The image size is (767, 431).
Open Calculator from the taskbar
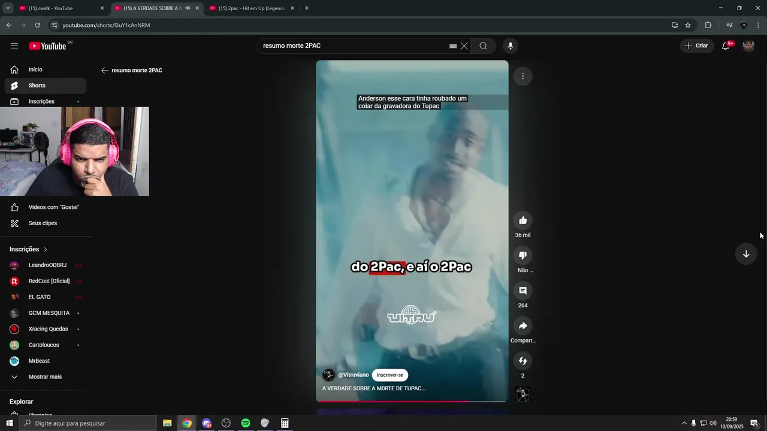pyautogui.click(x=285, y=423)
